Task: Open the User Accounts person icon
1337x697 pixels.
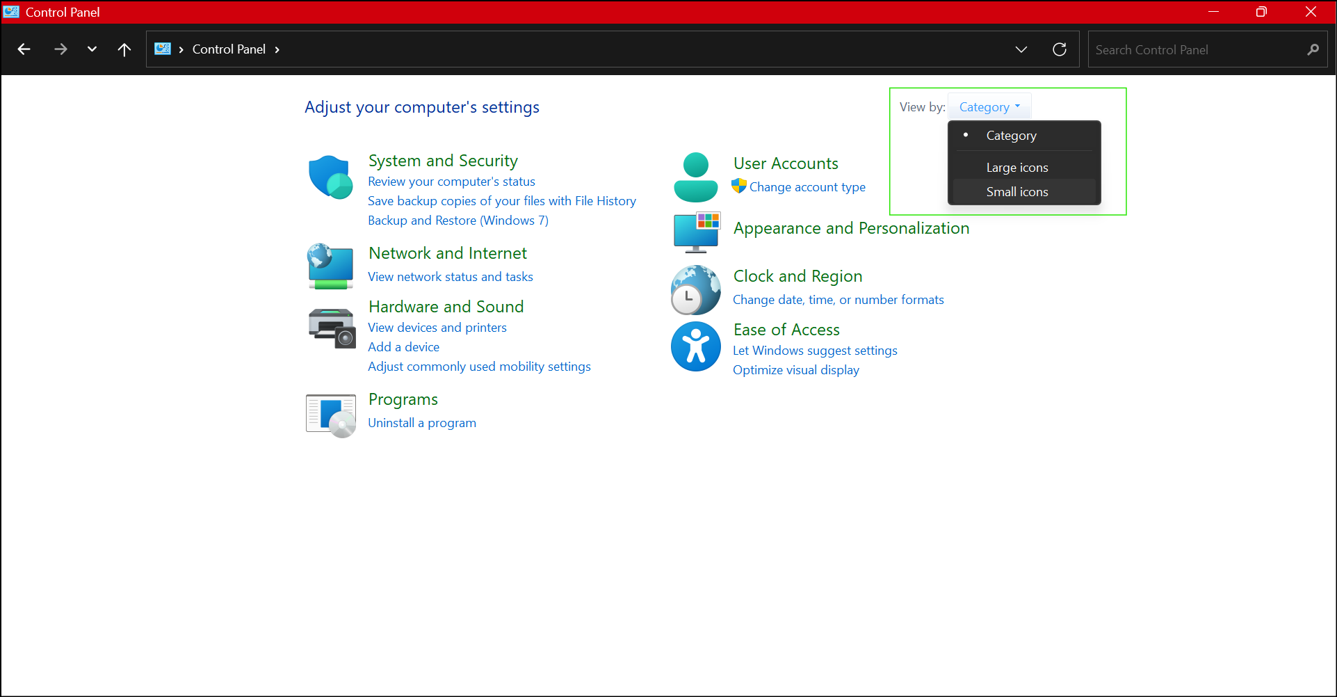Action: tap(696, 177)
